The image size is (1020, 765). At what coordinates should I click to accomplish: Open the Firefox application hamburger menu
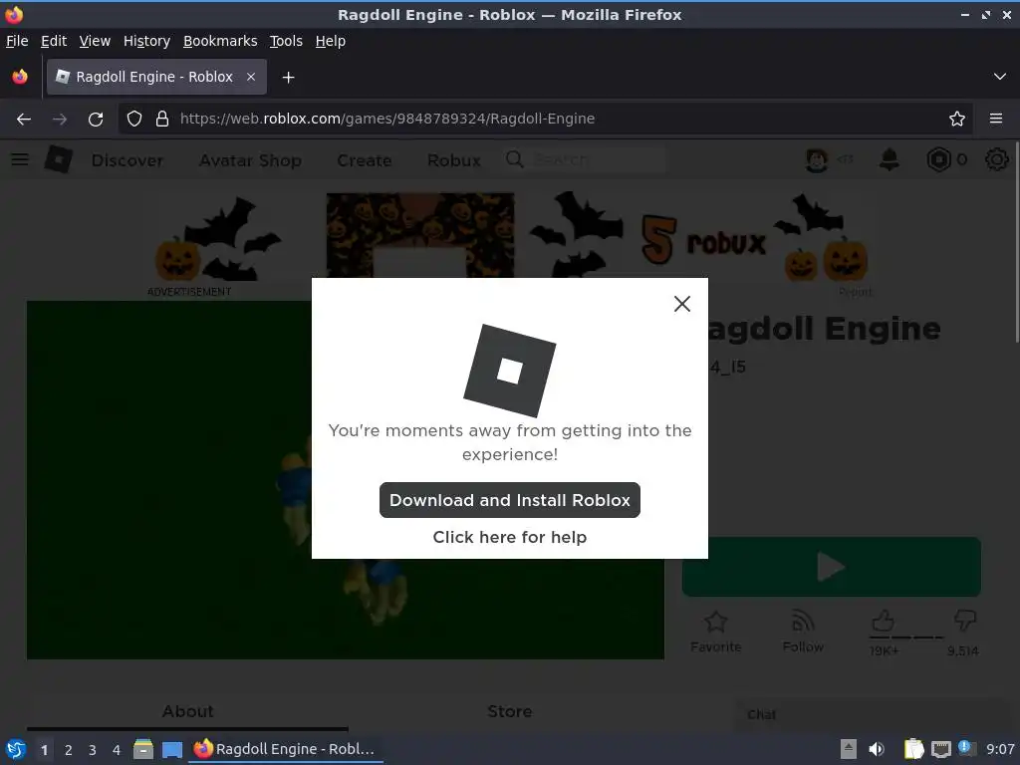996,119
